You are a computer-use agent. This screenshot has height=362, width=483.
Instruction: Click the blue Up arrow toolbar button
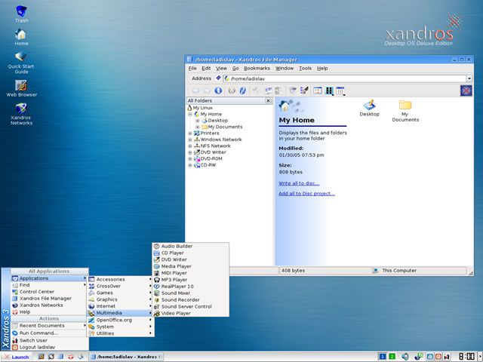point(218,90)
